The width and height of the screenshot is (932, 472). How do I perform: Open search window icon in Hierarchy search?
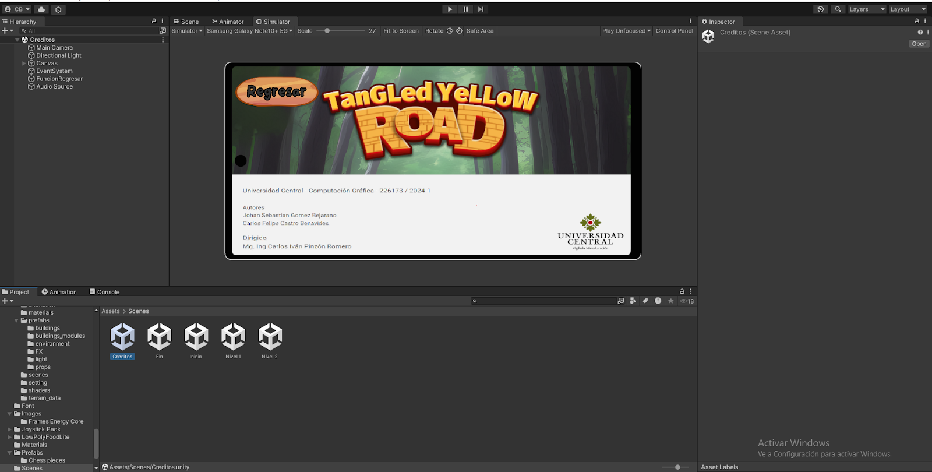(163, 31)
